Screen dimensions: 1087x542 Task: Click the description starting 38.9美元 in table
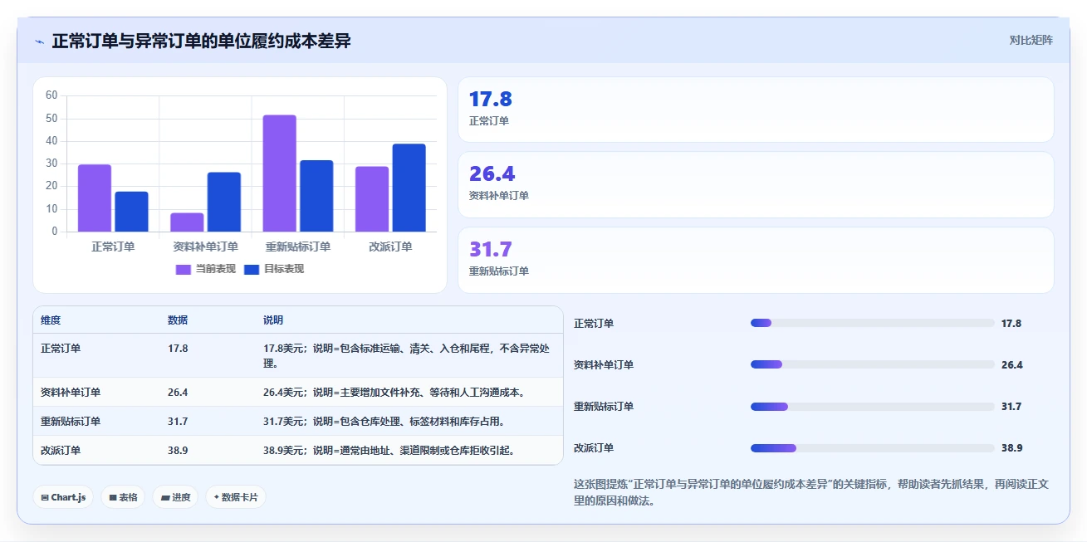pos(391,450)
